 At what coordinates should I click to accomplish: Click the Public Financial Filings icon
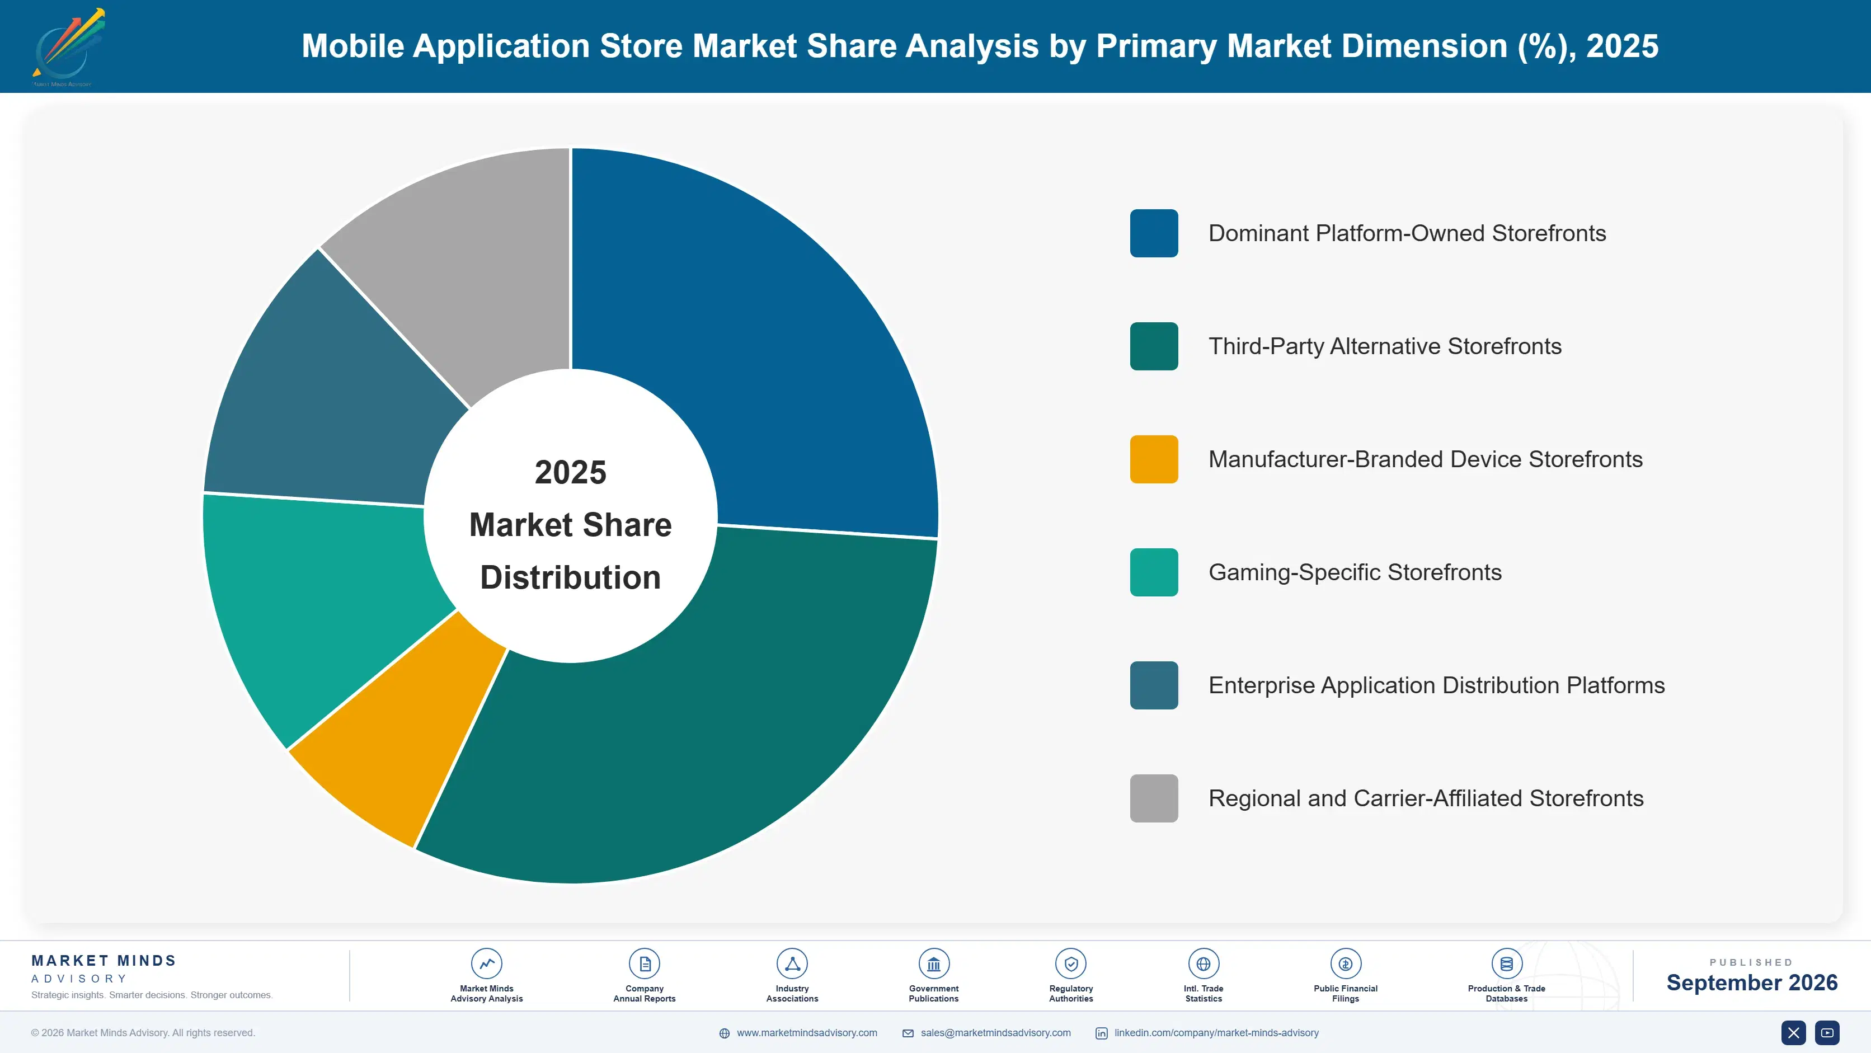click(1345, 963)
